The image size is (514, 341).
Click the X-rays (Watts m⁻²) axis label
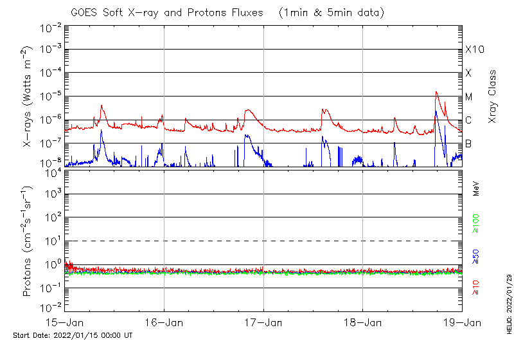pos(28,95)
